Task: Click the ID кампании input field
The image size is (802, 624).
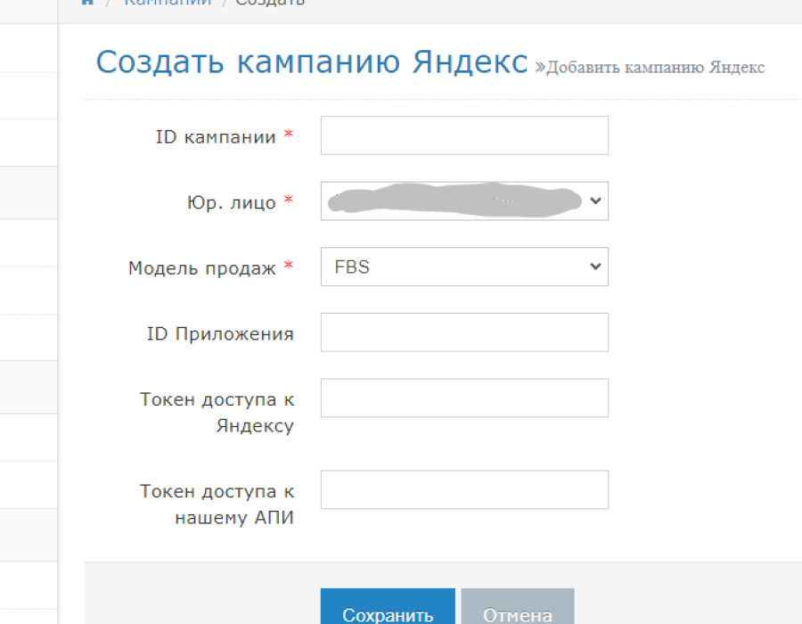Action: 464,135
